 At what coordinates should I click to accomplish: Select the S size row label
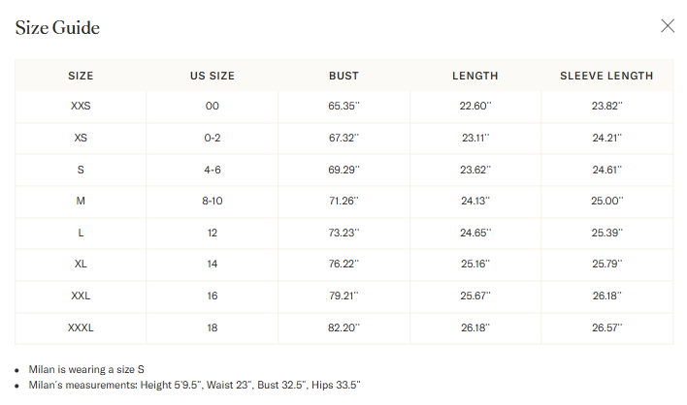tap(81, 170)
